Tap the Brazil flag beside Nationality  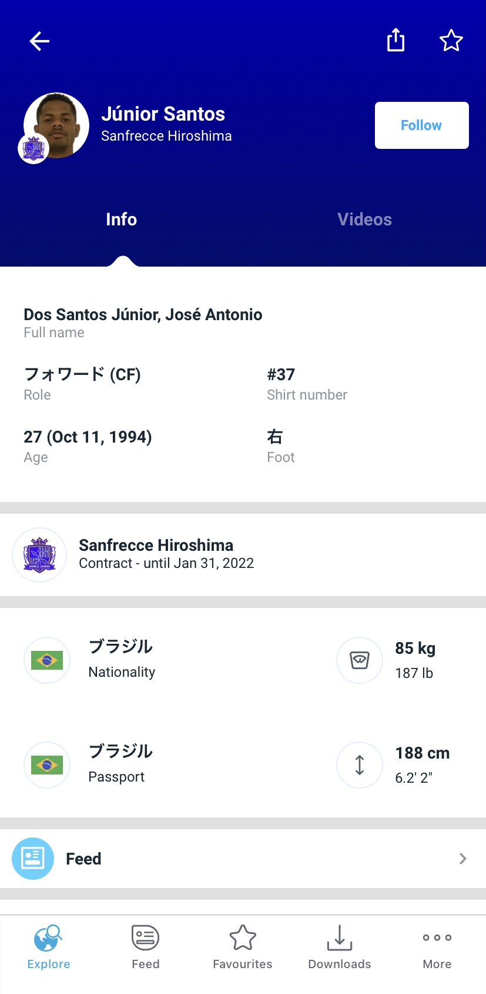point(47,660)
